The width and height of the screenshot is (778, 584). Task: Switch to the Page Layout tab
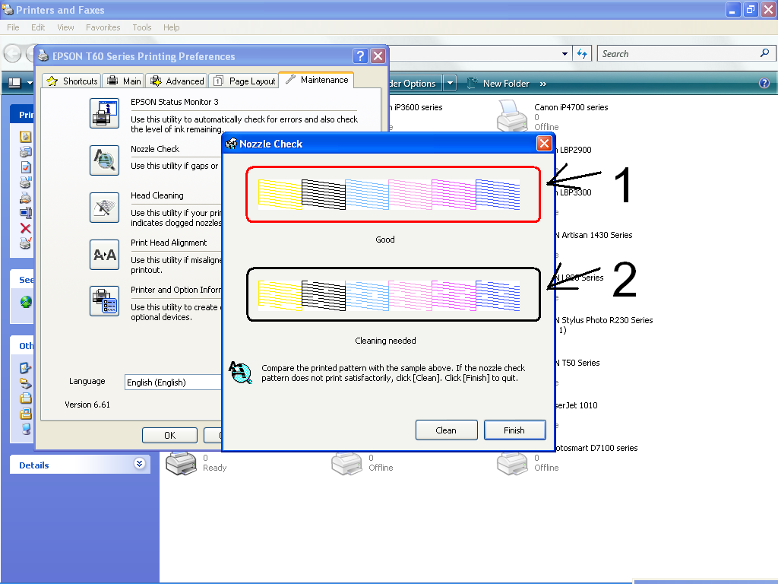tap(244, 81)
